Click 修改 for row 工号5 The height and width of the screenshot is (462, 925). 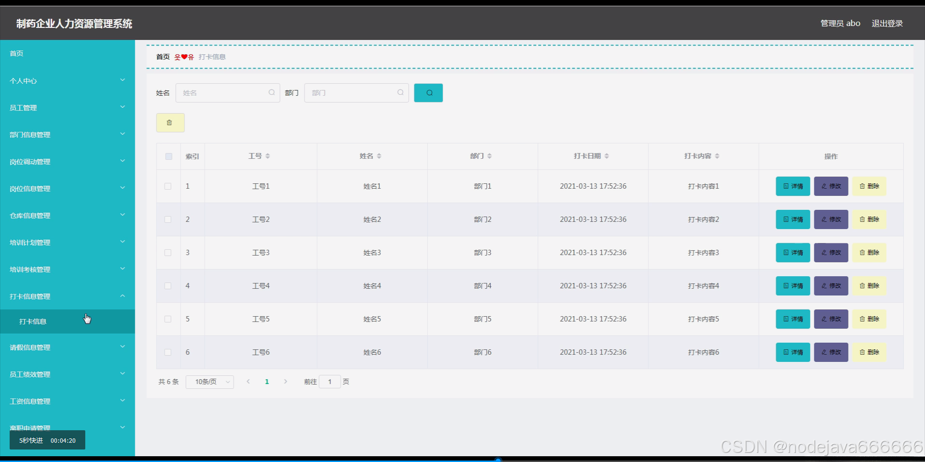(x=831, y=319)
